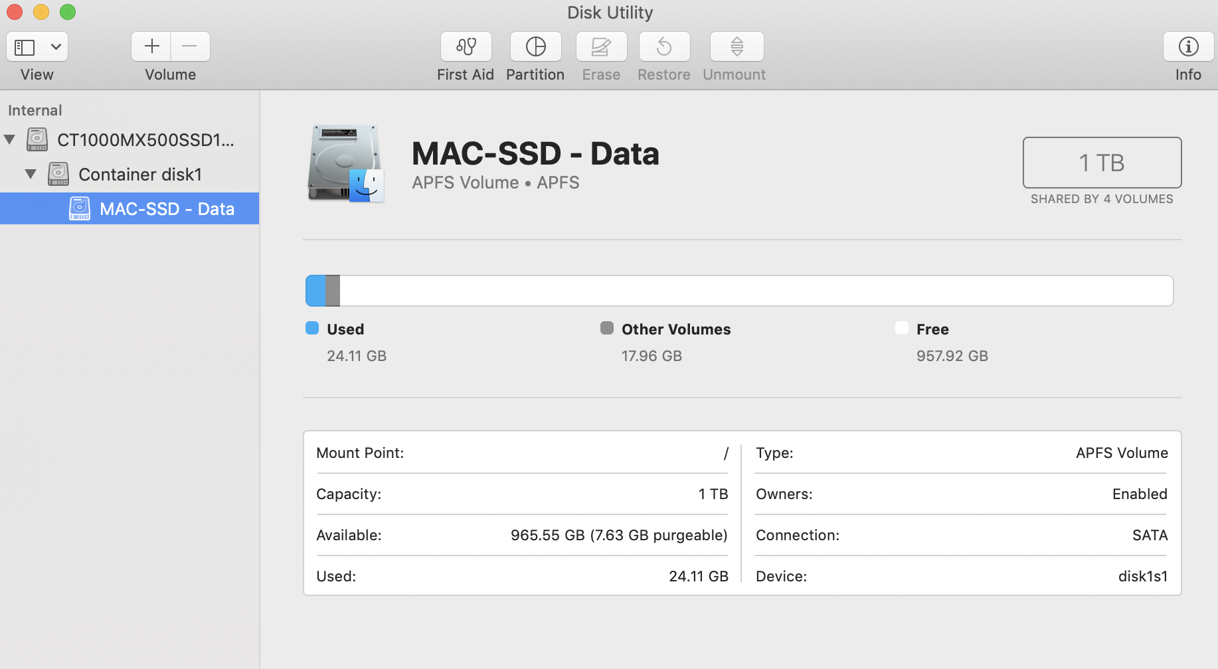Click the Available 965.55 GB value

tap(619, 535)
